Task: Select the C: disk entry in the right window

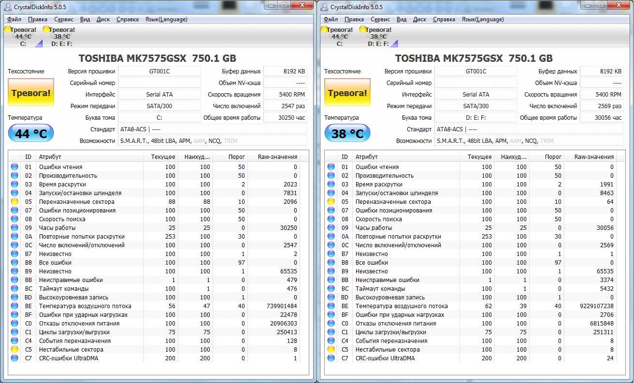Action: (x=339, y=36)
